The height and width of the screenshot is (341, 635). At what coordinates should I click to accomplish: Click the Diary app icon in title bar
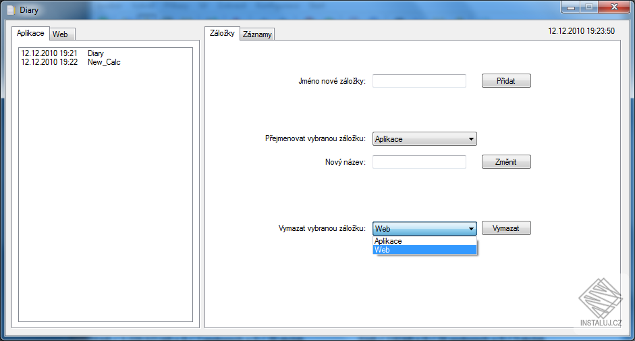11,9
